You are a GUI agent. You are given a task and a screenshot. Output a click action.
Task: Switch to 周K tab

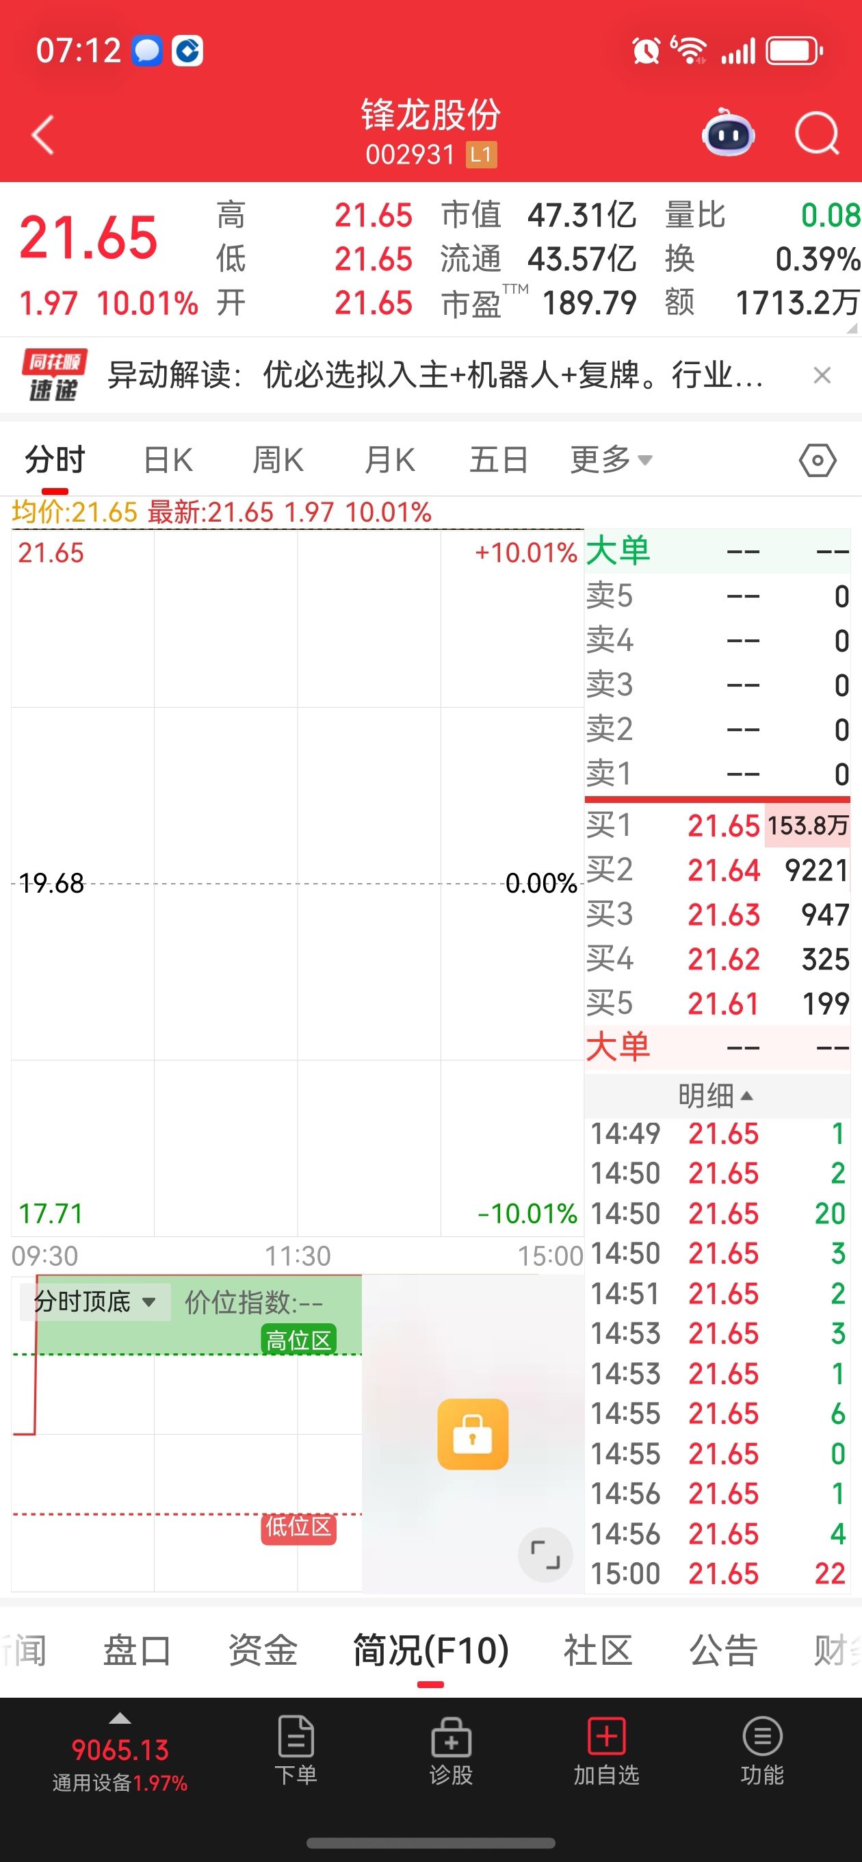pyautogui.click(x=278, y=460)
